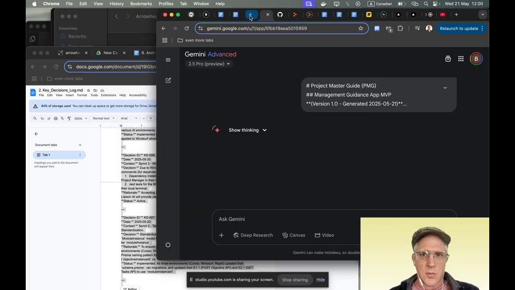Open Format menu in Google Docs
The image size is (515, 290).
(82, 95)
